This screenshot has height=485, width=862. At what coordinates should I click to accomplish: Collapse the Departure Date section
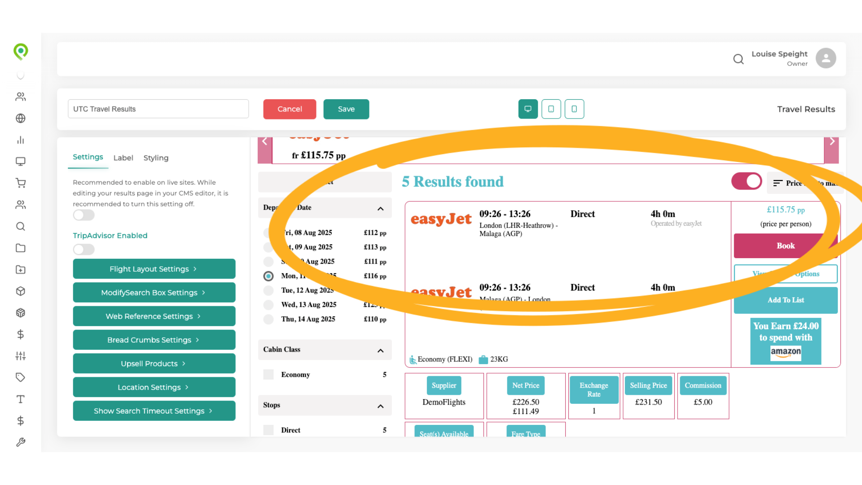[x=380, y=208]
